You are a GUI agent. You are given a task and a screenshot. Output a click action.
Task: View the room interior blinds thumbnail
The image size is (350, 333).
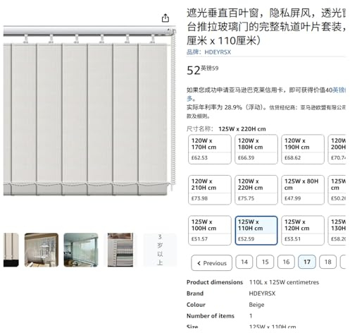(x=42, y=250)
